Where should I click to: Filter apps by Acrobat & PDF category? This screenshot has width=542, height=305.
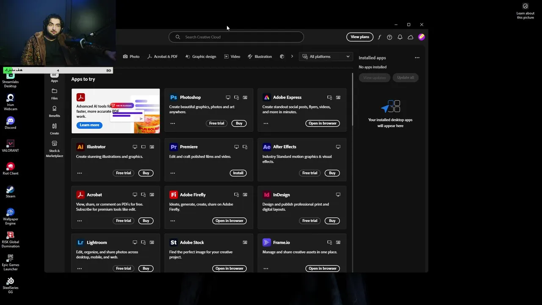pyautogui.click(x=163, y=56)
